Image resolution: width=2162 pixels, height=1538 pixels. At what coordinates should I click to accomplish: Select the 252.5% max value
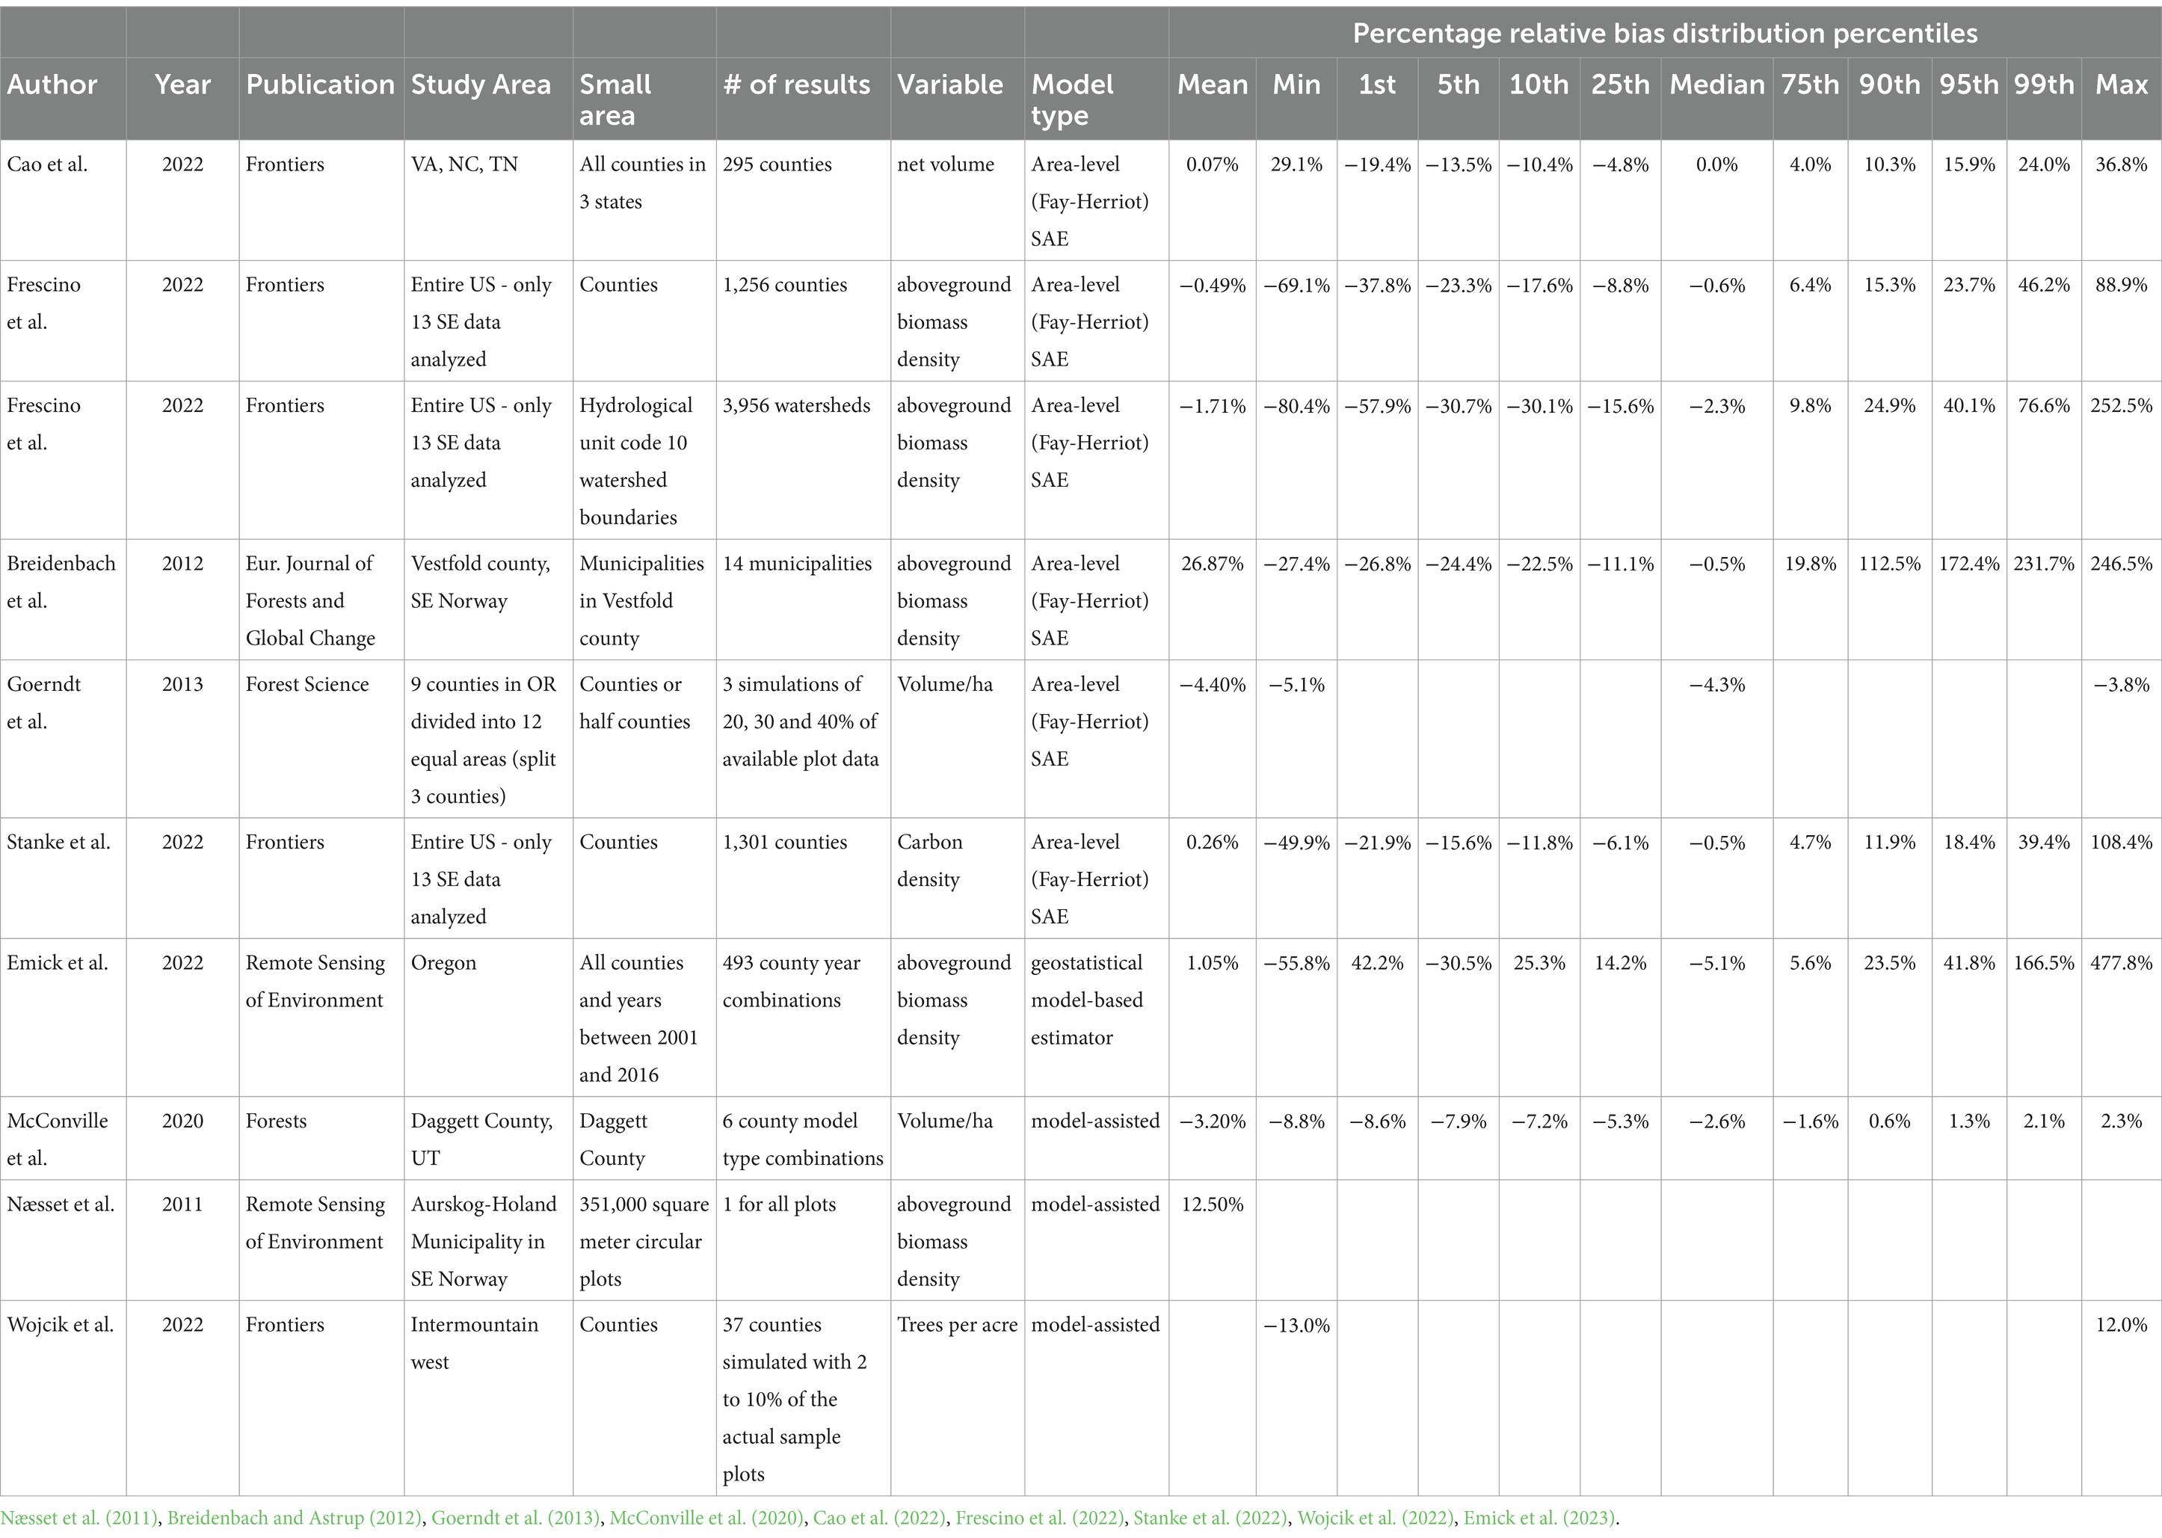click(2122, 405)
